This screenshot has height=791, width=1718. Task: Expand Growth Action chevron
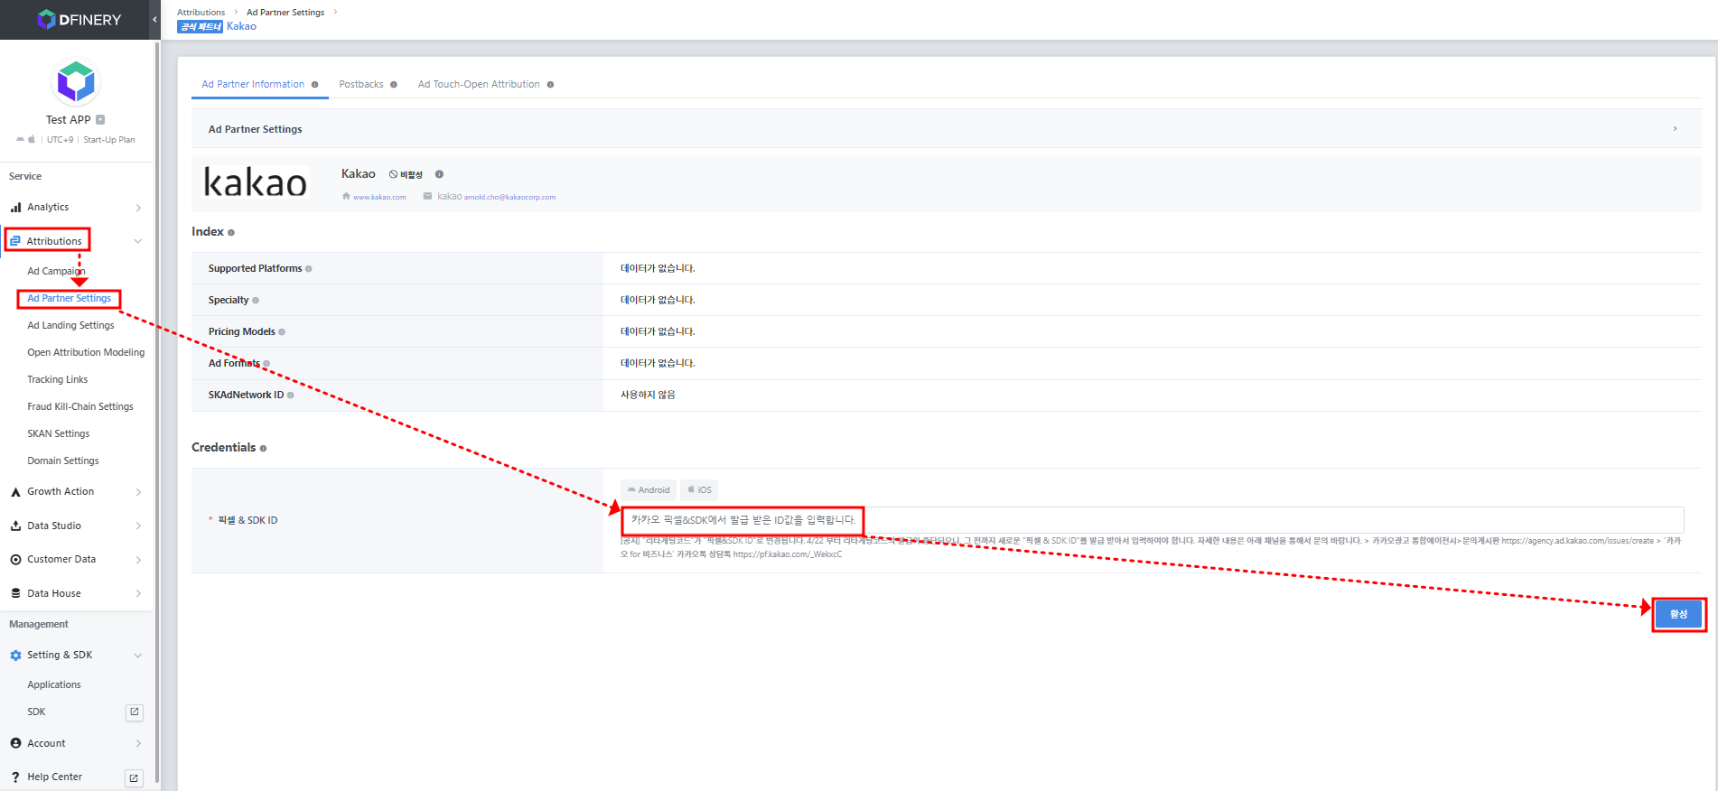click(138, 492)
